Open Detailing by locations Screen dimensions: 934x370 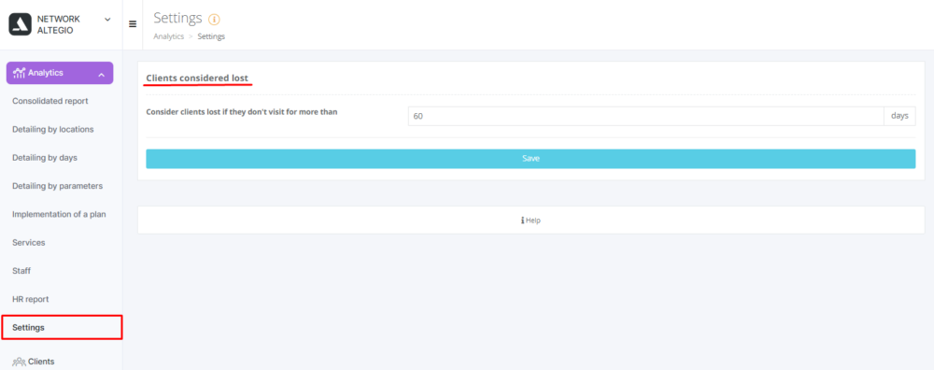coord(53,129)
